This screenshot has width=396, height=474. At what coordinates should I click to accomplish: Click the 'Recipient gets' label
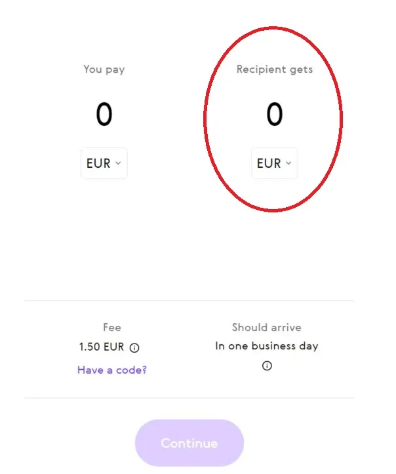tap(274, 69)
